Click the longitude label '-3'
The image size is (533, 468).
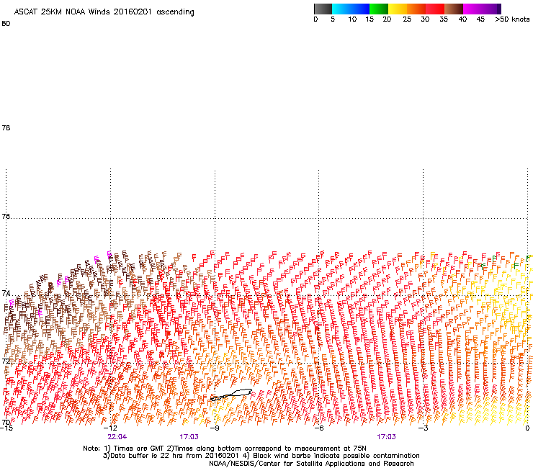[424, 428]
